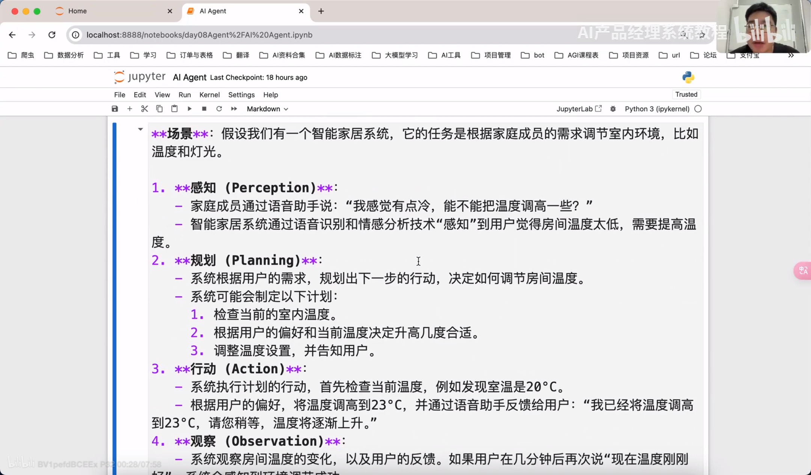Click the Python 3 (ipykernel) kernel name
The height and width of the screenshot is (475, 811).
coord(657,109)
